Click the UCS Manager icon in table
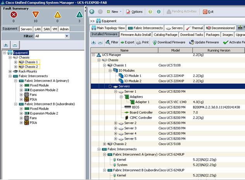The width and height of the screenshot is (245, 180). coord(98,55)
